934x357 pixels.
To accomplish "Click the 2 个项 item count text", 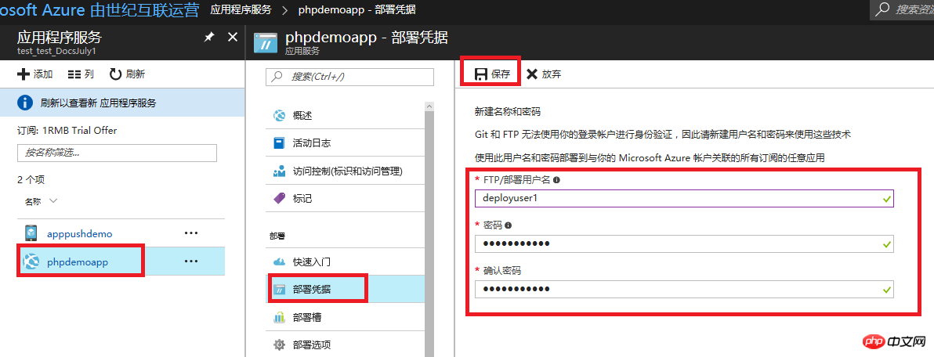I will coord(31,179).
